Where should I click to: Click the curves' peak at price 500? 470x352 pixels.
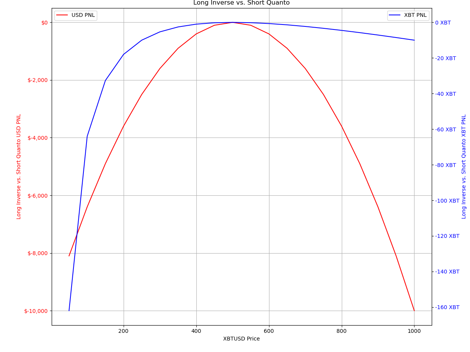[x=233, y=22]
